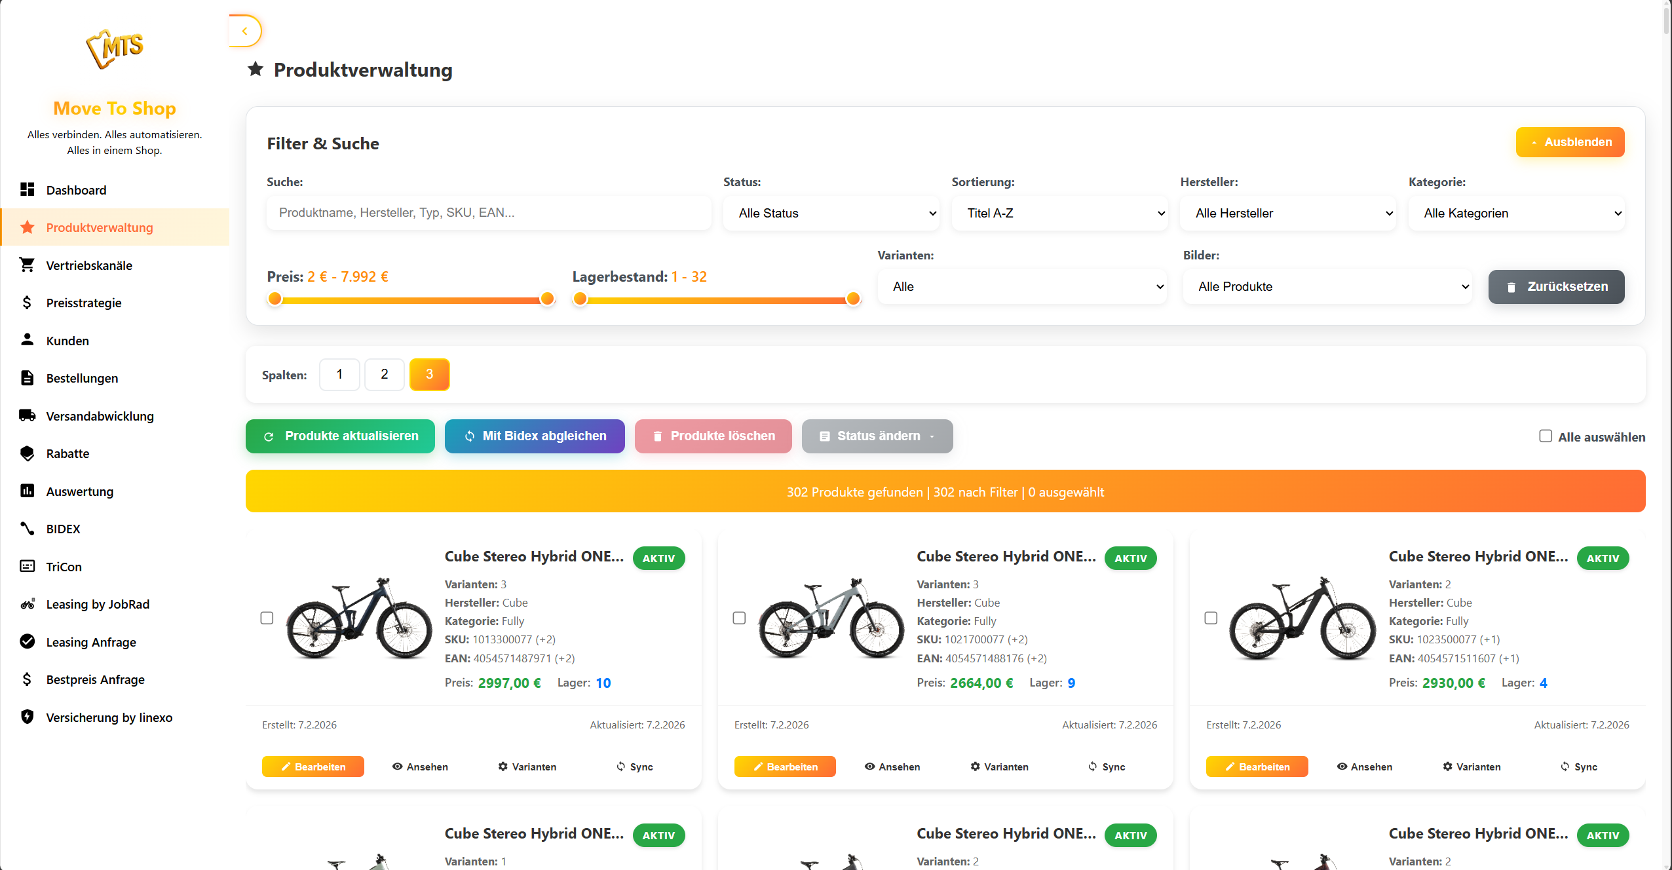Click the BIDEX icon in sidebar

click(x=27, y=529)
